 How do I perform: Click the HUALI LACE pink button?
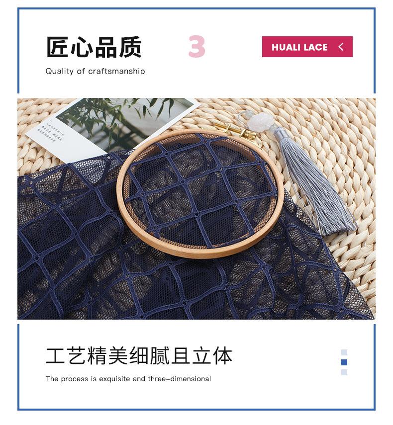307,47
